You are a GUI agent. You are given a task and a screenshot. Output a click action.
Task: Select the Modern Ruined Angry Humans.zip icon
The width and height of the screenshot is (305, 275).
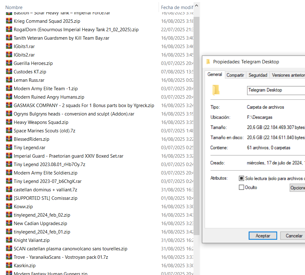point(9,97)
